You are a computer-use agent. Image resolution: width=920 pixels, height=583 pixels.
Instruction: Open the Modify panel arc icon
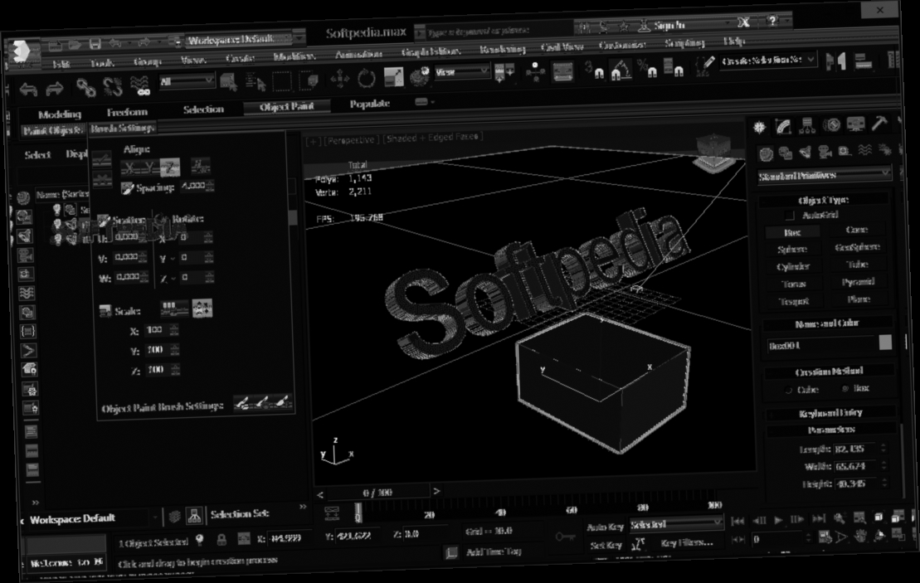tap(783, 126)
